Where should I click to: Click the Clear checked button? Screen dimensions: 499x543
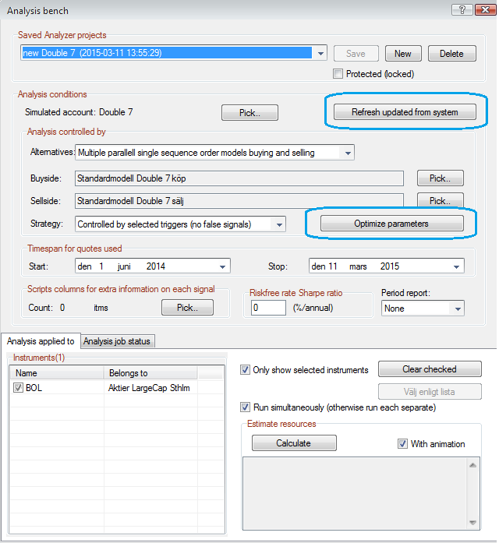(x=430, y=369)
